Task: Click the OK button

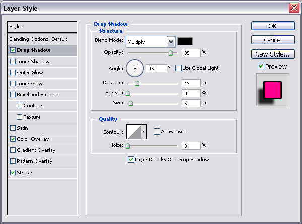Action: pyautogui.click(x=272, y=26)
